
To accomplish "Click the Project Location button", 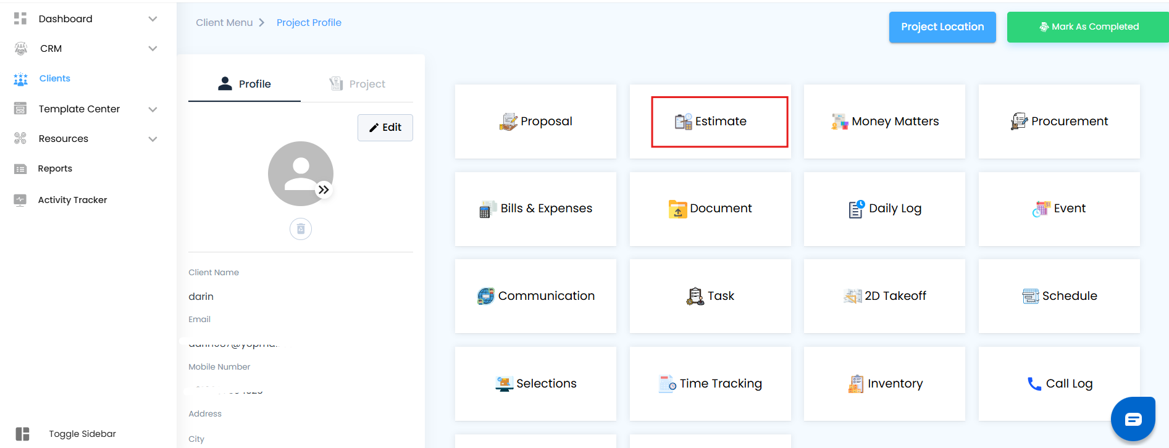I will point(942,27).
